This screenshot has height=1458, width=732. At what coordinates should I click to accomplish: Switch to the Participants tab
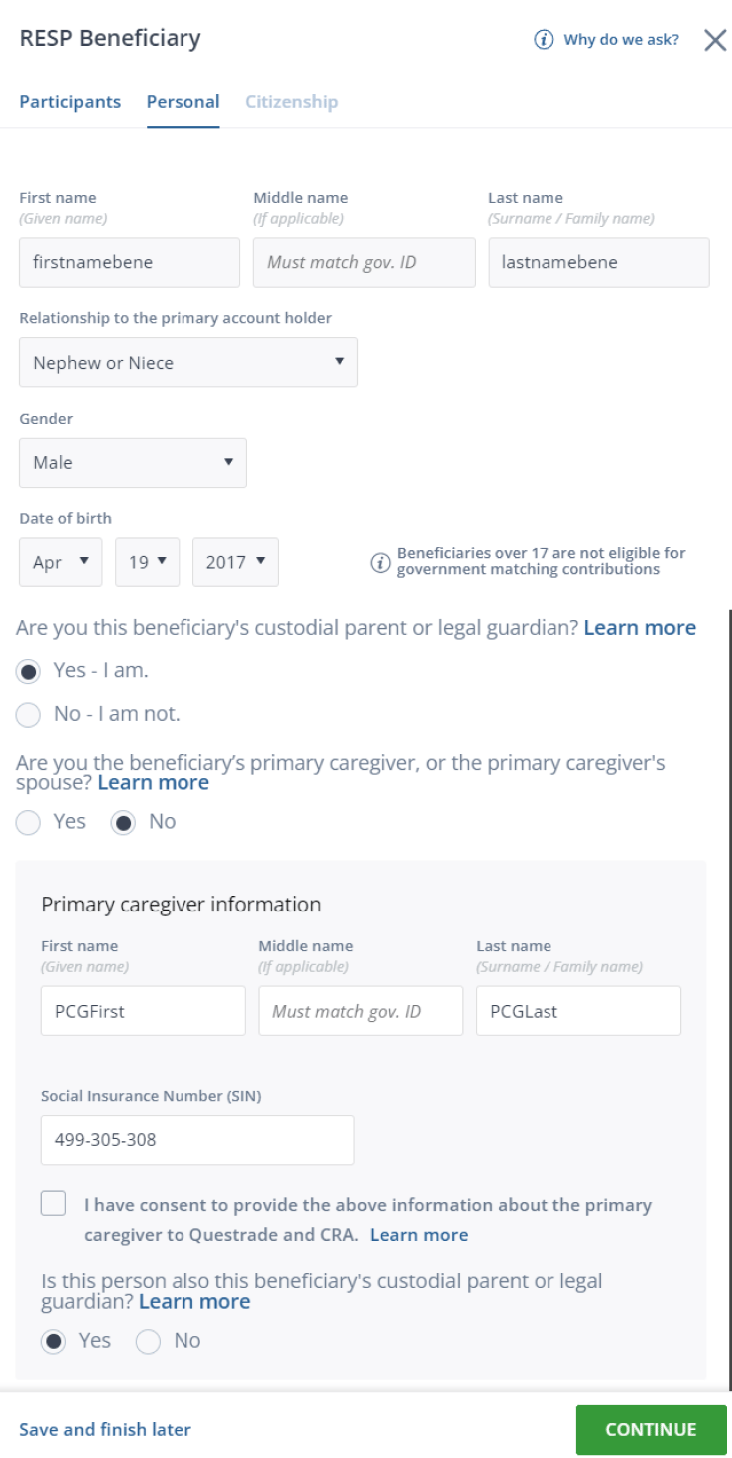click(70, 102)
